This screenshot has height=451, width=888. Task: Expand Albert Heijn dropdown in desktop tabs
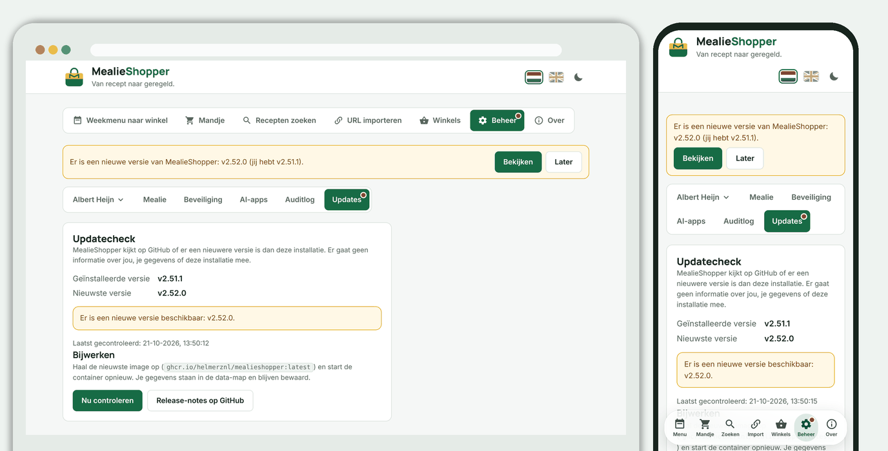coord(98,200)
